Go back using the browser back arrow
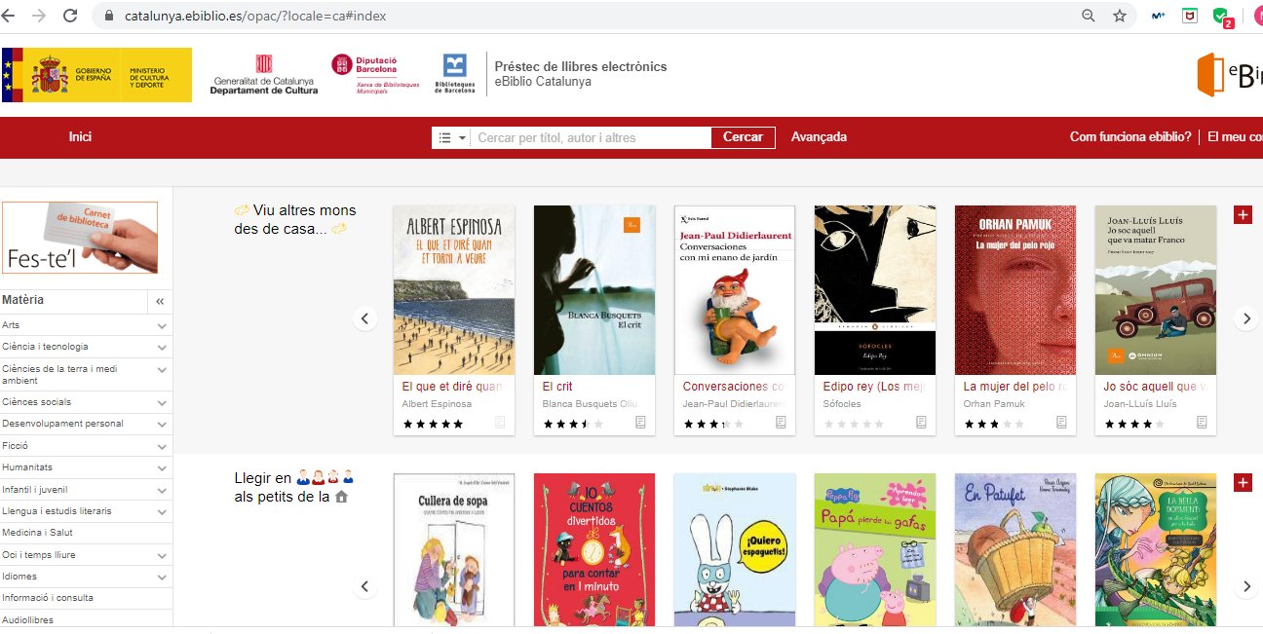This screenshot has width=1263, height=634. pos(9,16)
